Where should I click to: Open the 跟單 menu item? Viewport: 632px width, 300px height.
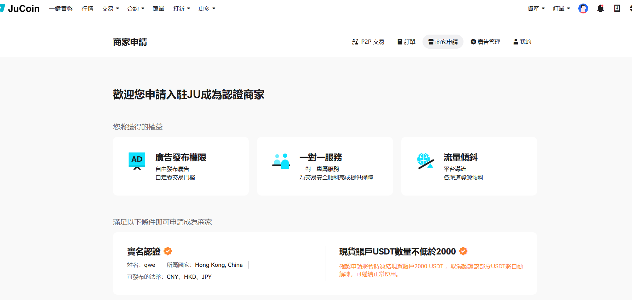158,8
